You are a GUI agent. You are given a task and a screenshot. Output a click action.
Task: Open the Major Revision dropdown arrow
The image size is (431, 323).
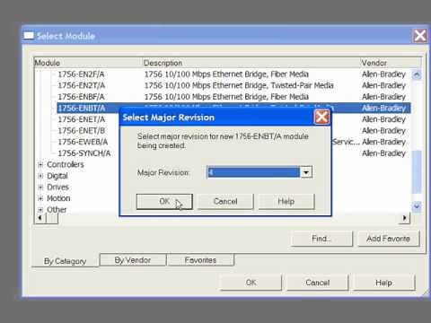coord(306,172)
